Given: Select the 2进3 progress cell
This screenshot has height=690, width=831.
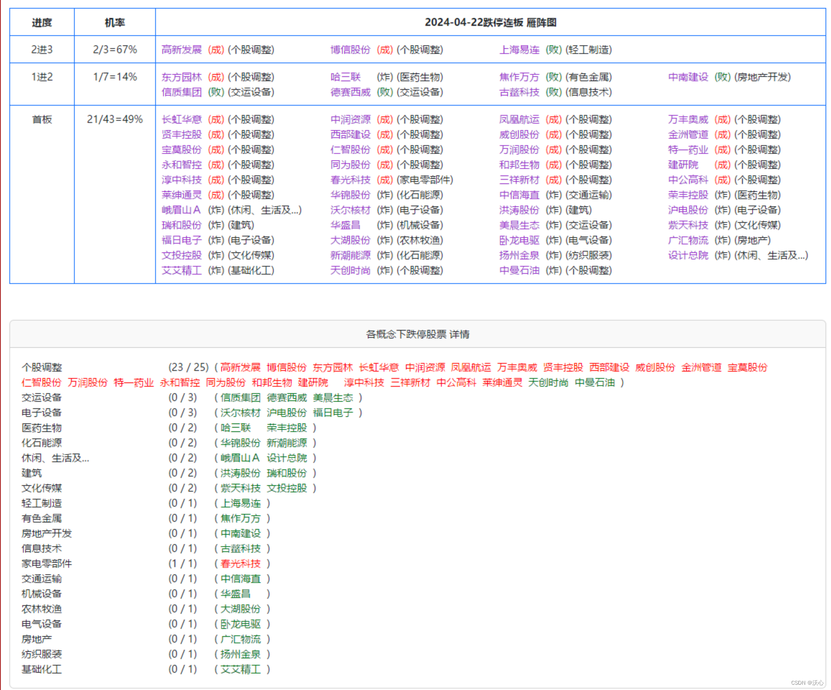Looking at the screenshot, I should (42, 50).
